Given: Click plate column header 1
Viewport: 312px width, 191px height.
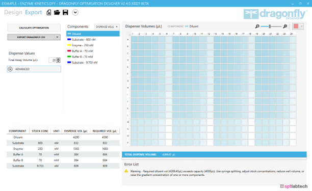Looking at the screenshot, I should pyautogui.click(x=135, y=34).
